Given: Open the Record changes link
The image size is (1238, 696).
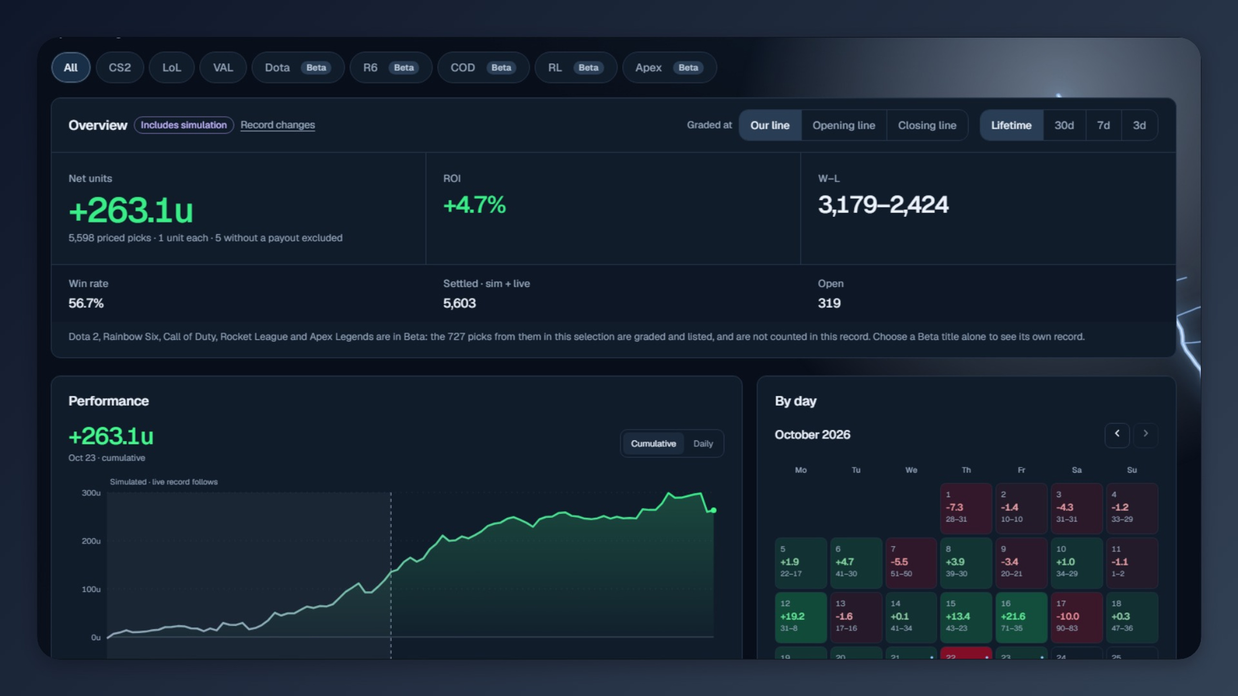Looking at the screenshot, I should coord(278,125).
